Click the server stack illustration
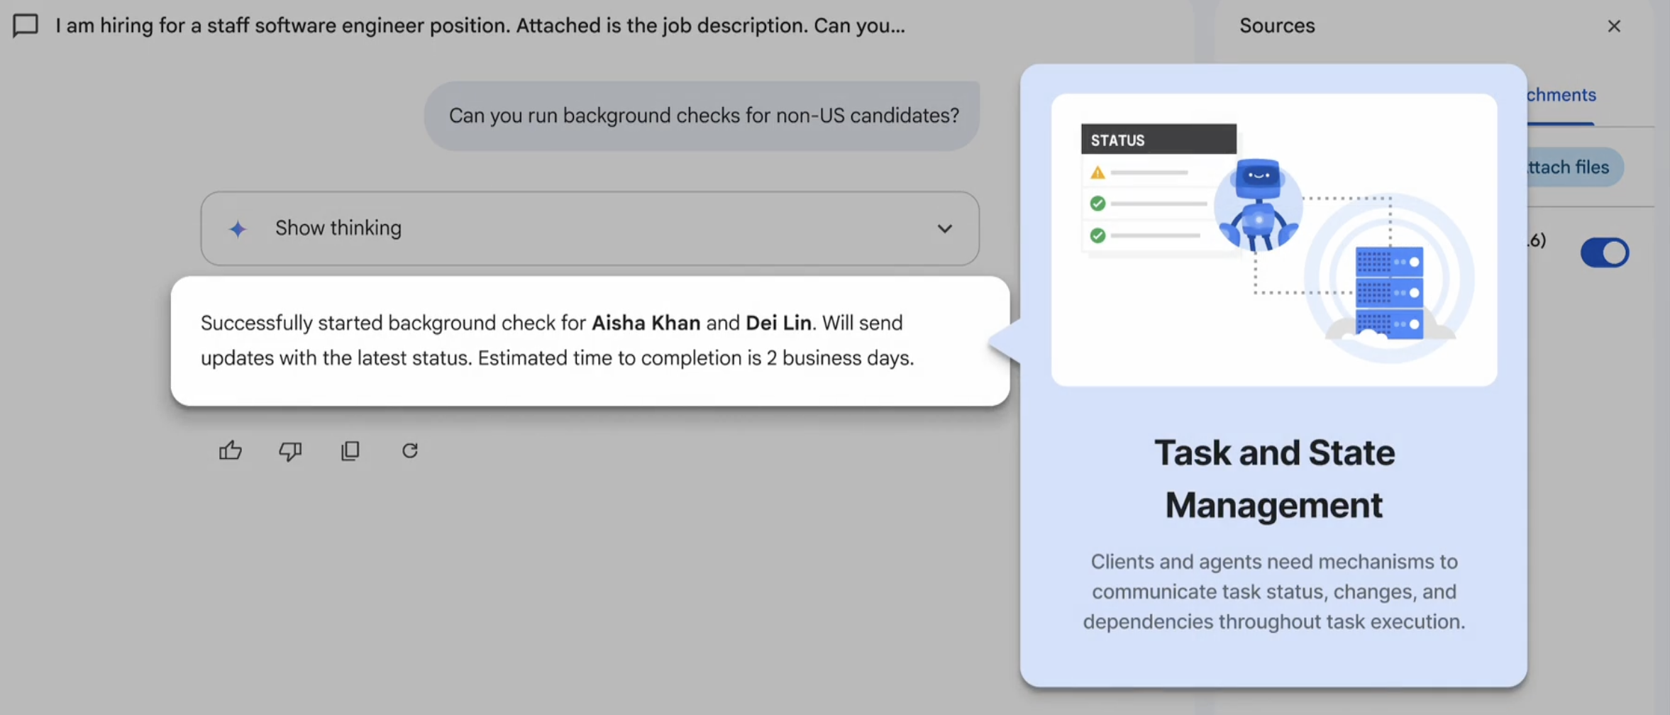This screenshot has width=1670, height=715. [x=1389, y=292]
